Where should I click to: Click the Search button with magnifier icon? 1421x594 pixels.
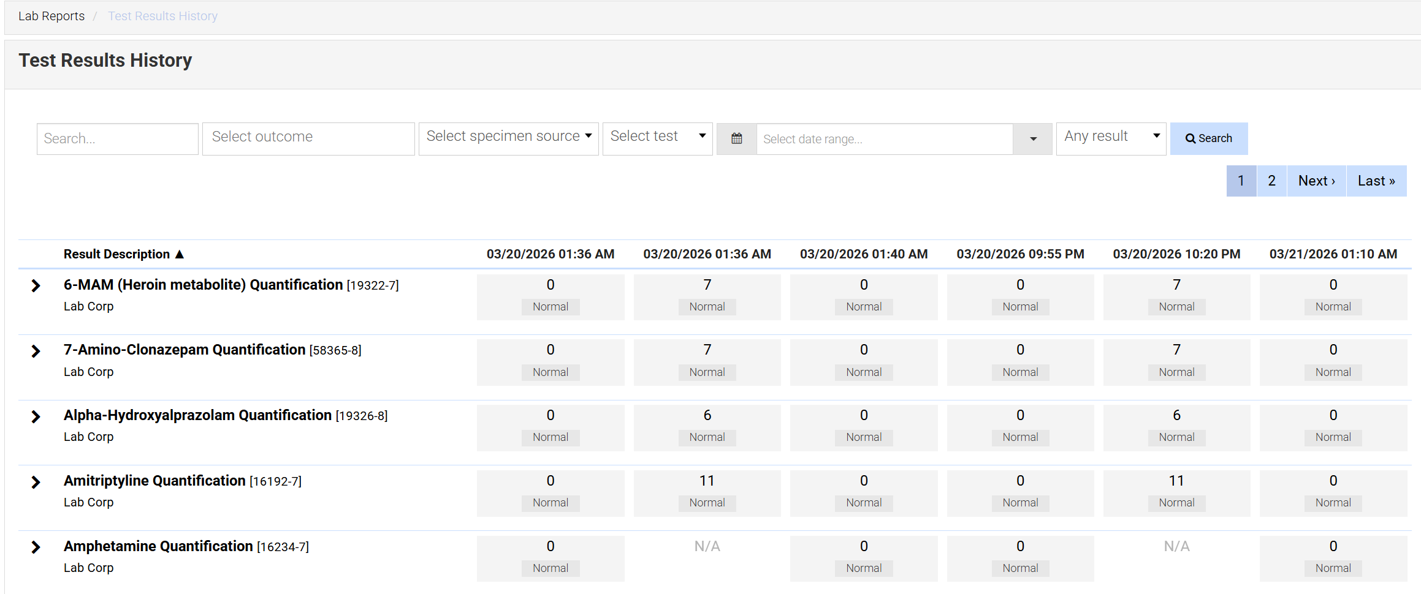click(x=1208, y=138)
